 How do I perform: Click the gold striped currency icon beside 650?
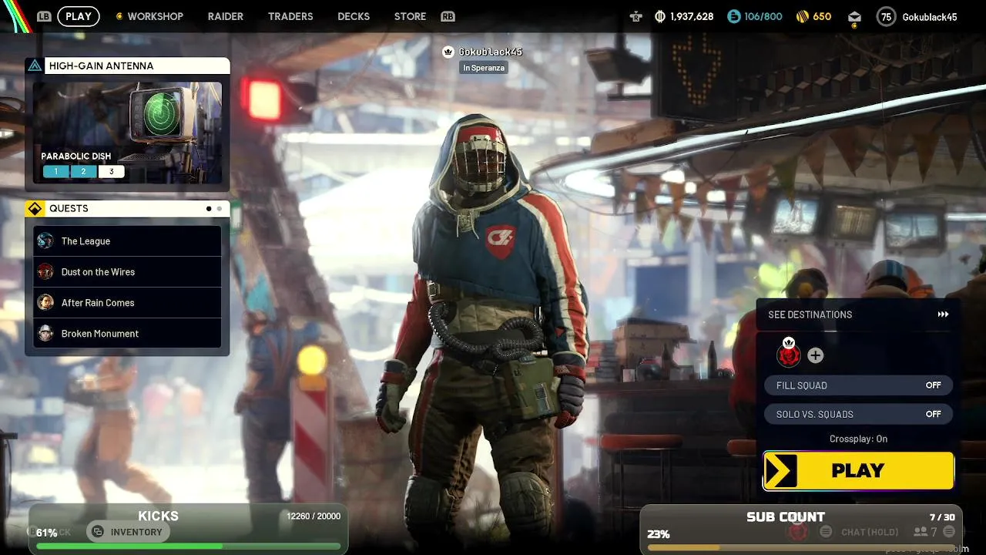[802, 16]
